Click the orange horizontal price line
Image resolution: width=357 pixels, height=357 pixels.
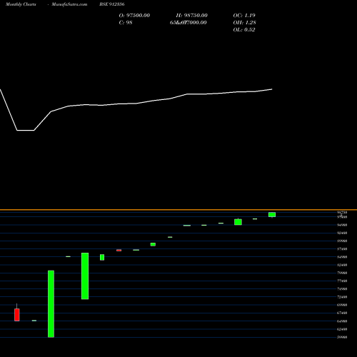[x=178, y=210]
